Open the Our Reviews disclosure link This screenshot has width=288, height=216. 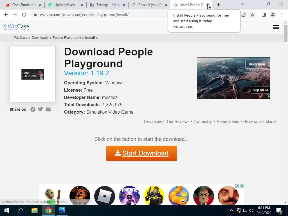pyautogui.click(x=178, y=121)
